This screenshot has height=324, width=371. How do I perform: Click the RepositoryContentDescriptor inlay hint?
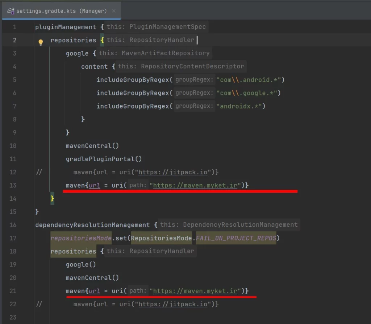pyautogui.click(x=181, y=67)
